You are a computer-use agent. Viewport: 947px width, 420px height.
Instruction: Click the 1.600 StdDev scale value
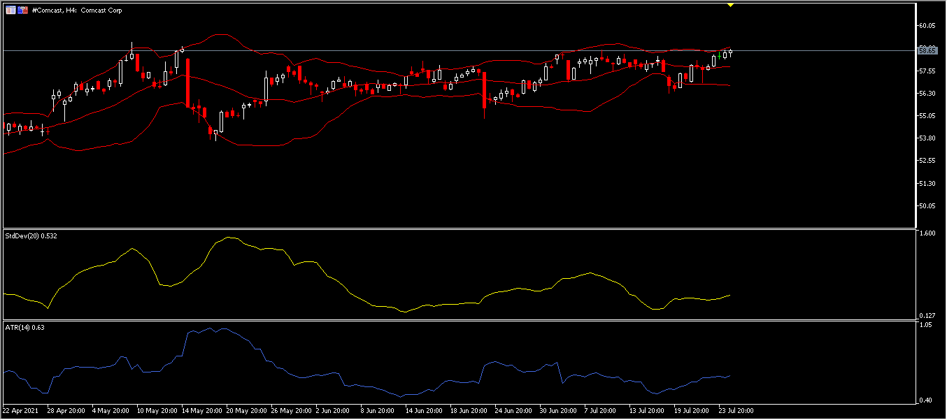927,233
